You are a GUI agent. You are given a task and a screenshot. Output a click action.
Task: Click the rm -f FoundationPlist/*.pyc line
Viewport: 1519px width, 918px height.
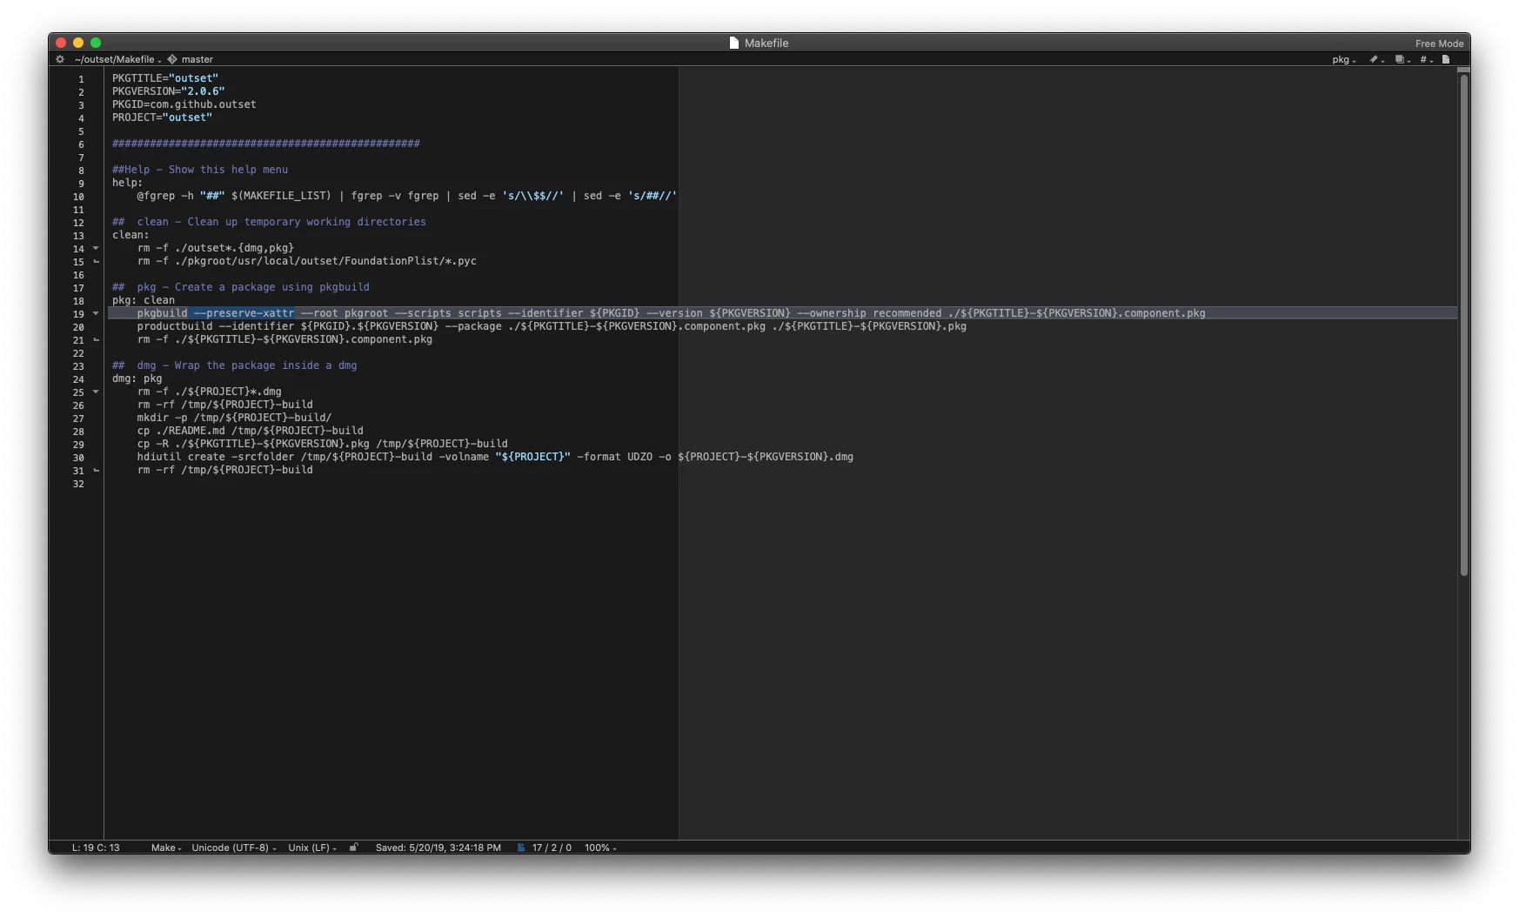306,261
